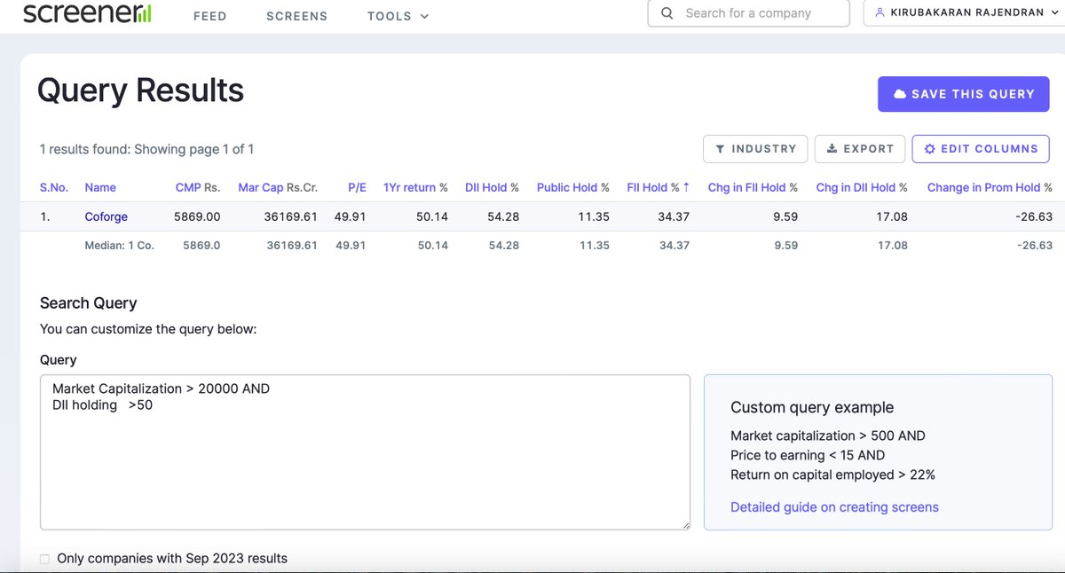Sort by Chg in DII Hold % header

click(x=862, y=188)
